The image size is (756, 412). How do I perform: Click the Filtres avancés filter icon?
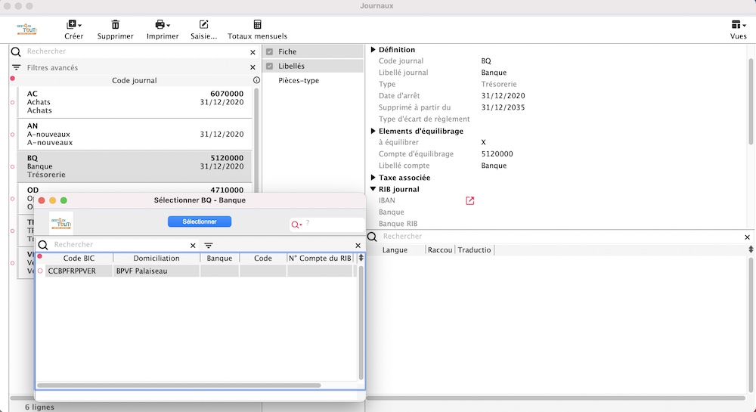point(17,67)
